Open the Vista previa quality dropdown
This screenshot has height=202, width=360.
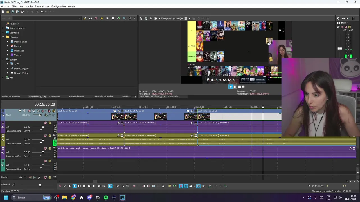pos(172,19)
